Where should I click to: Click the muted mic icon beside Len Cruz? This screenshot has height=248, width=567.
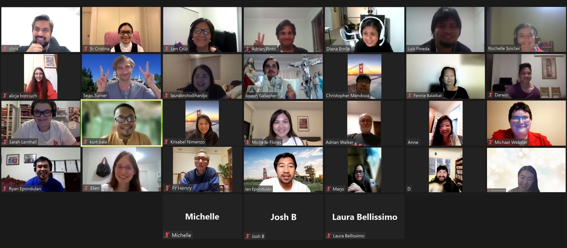coord(167,49)
